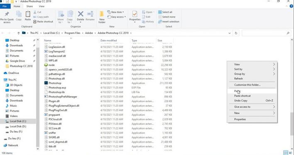Open the Copy to ribbon button
This screenshot has height=155, width=294.
coord(70,17)
